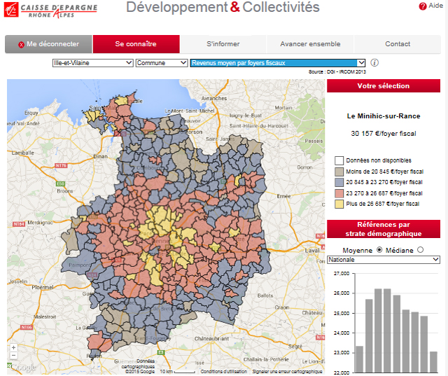The width and height of the screenshot is (448, 376).
Task: Click the yellow 'Plus de 26 687' legend swatch
Action: coord(339,204)
